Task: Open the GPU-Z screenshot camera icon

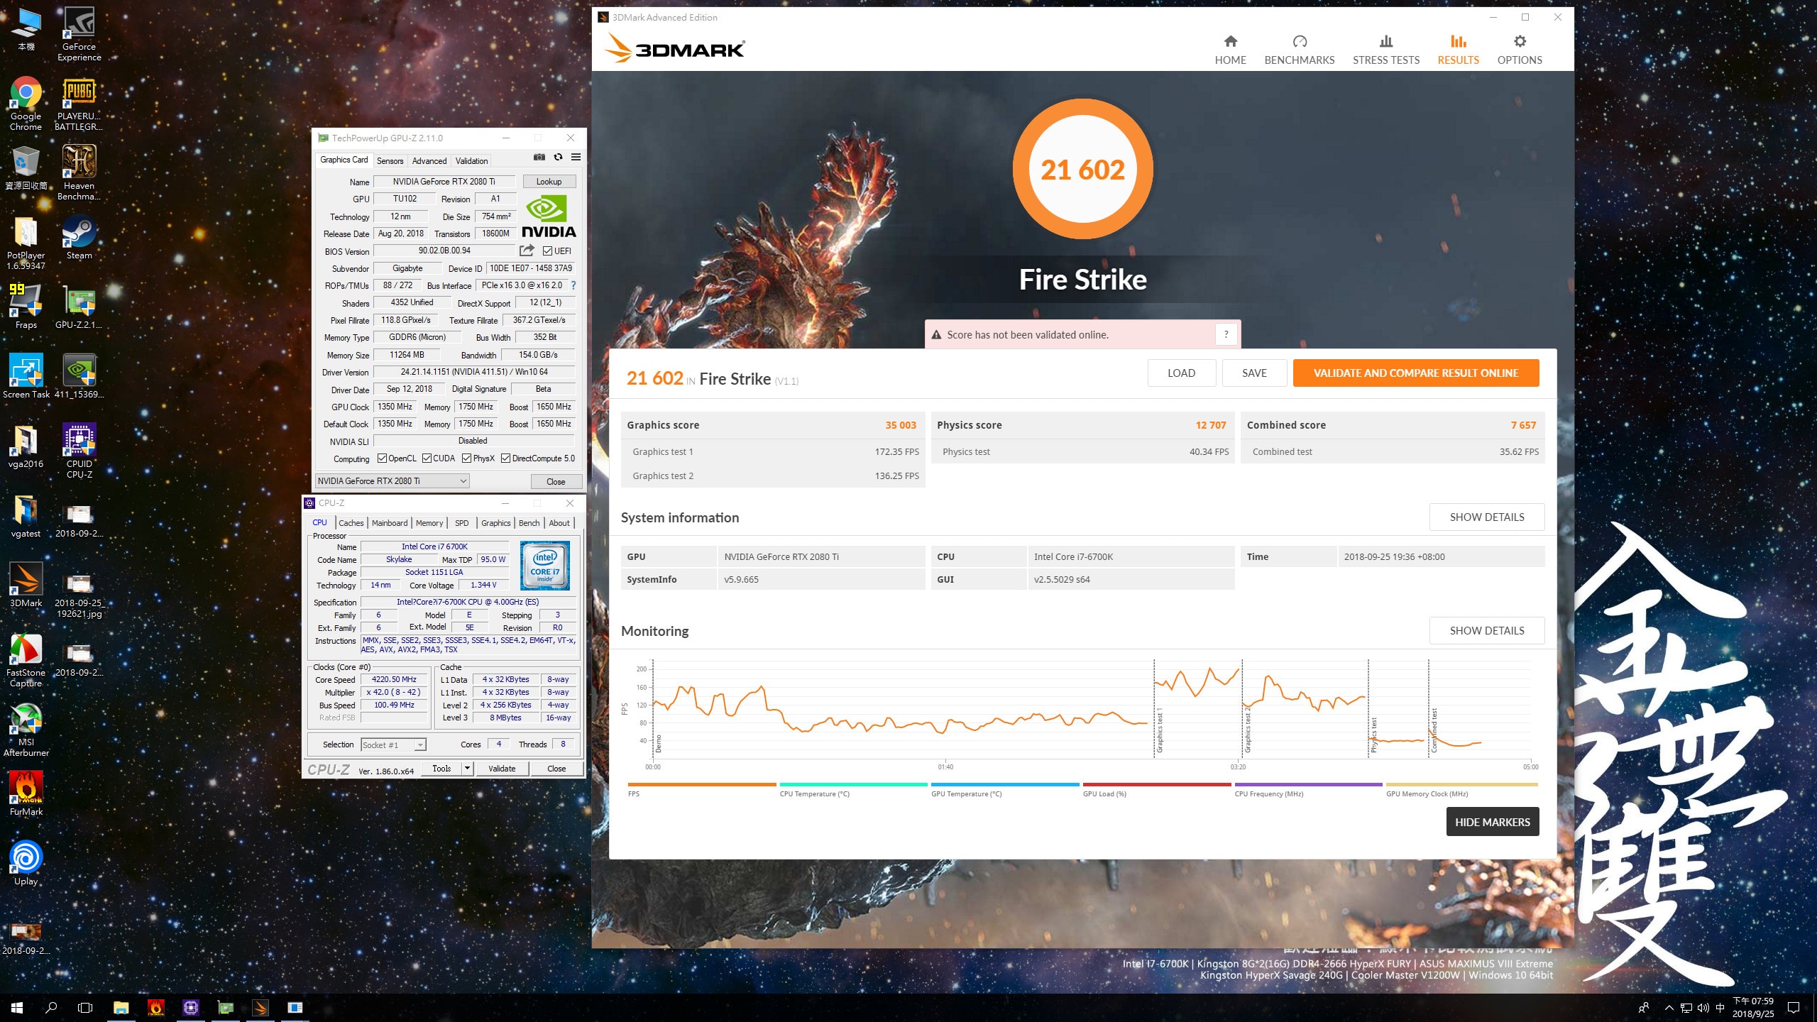Action: point(539,157)
